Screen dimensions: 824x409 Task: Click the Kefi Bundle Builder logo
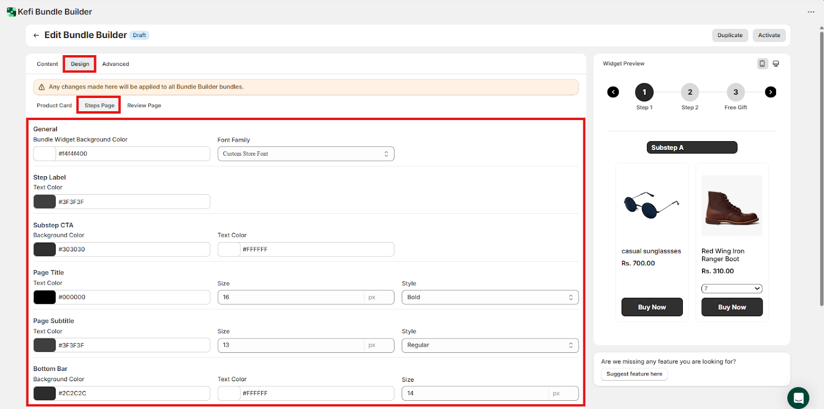pos(11,12)
